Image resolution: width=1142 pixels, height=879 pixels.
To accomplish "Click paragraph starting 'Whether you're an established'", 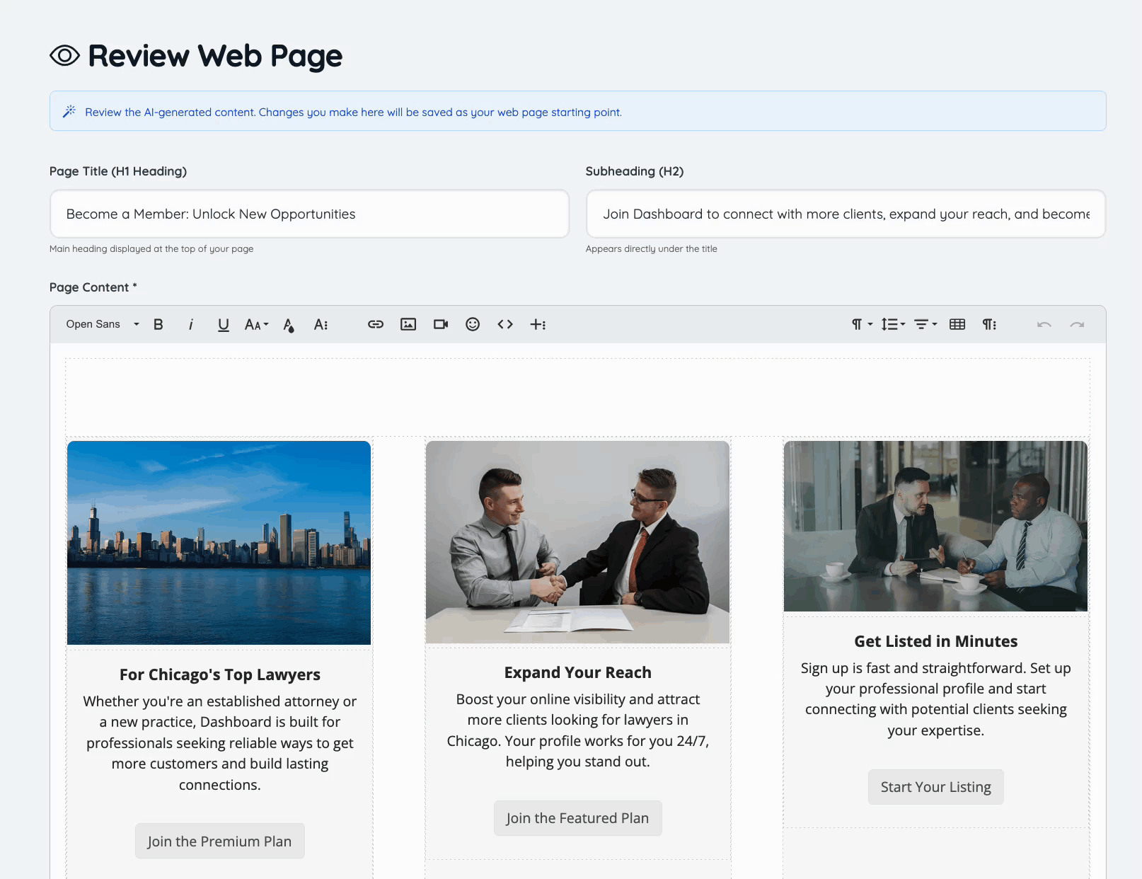I will pyautogui.click(x=219, y=743).
